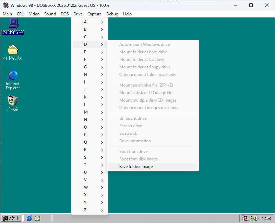Expand drive S submenu

click(x=89, y=157)
